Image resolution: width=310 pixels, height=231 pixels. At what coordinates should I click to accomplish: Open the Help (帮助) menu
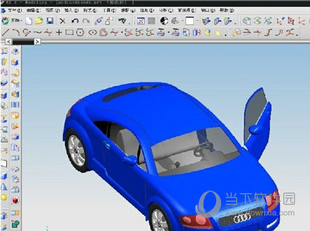pos(227,10)
